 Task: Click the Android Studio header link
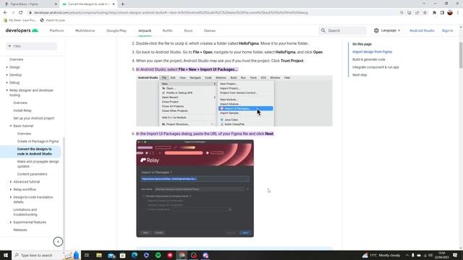click(x=422, y=30)
